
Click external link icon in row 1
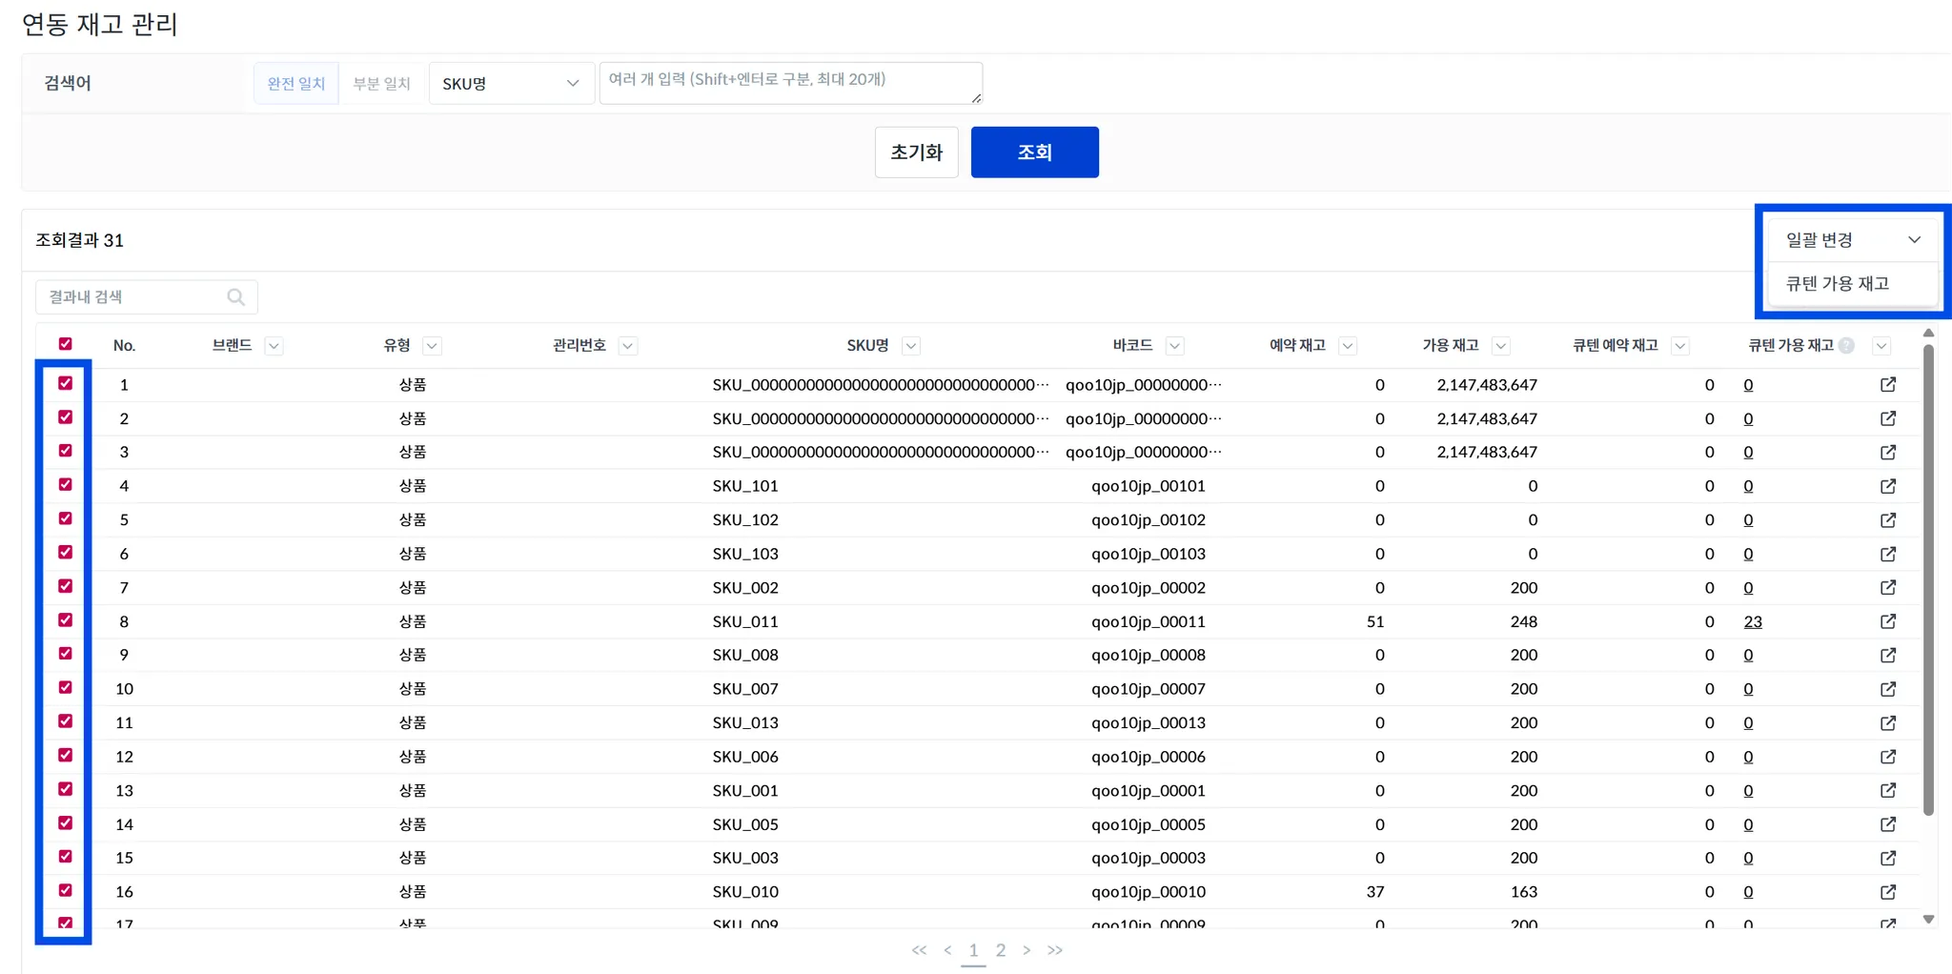point(1887,385)
